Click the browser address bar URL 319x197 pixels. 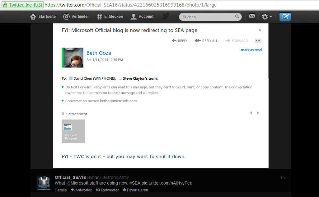(130, 5)
